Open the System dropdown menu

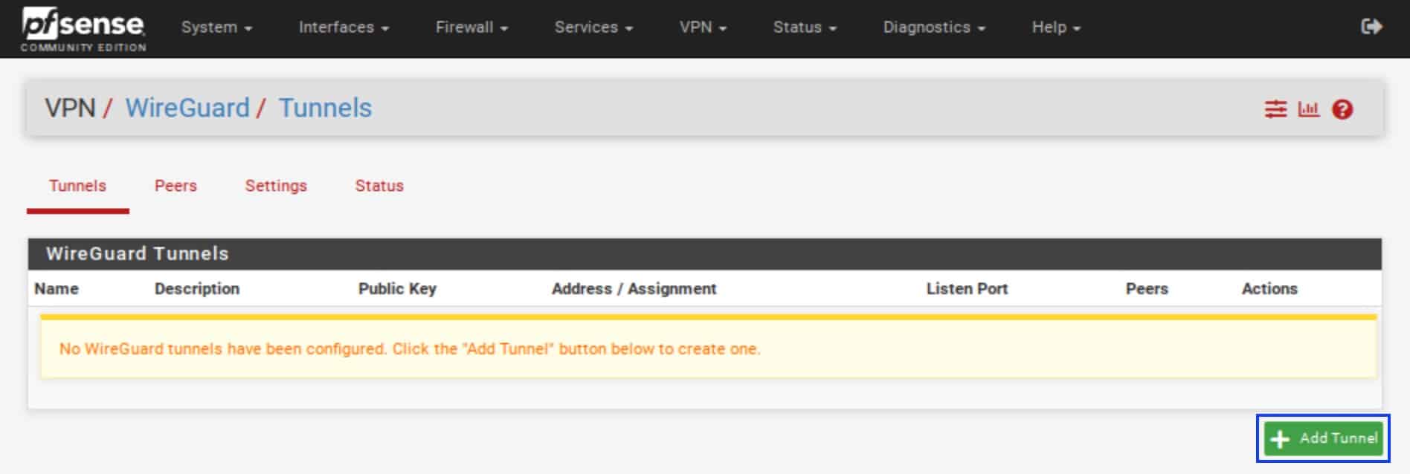pos(216,27)
